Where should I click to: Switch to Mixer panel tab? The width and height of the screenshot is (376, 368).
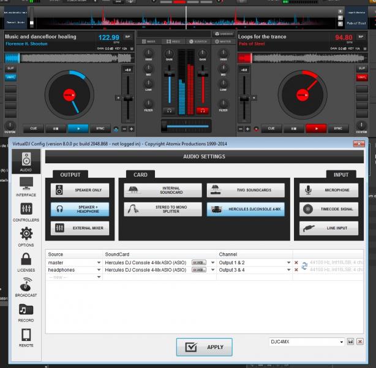tap(149, 42)
